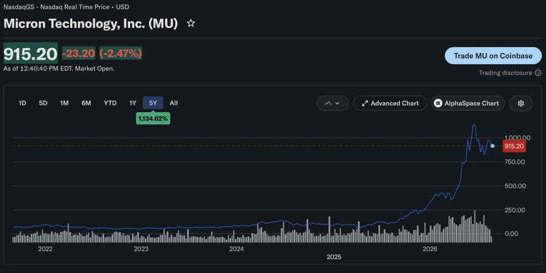Select the 5D time range tab
Image resolution: width=546 pixels, height=273 pixels.
(x=43, y=103)
